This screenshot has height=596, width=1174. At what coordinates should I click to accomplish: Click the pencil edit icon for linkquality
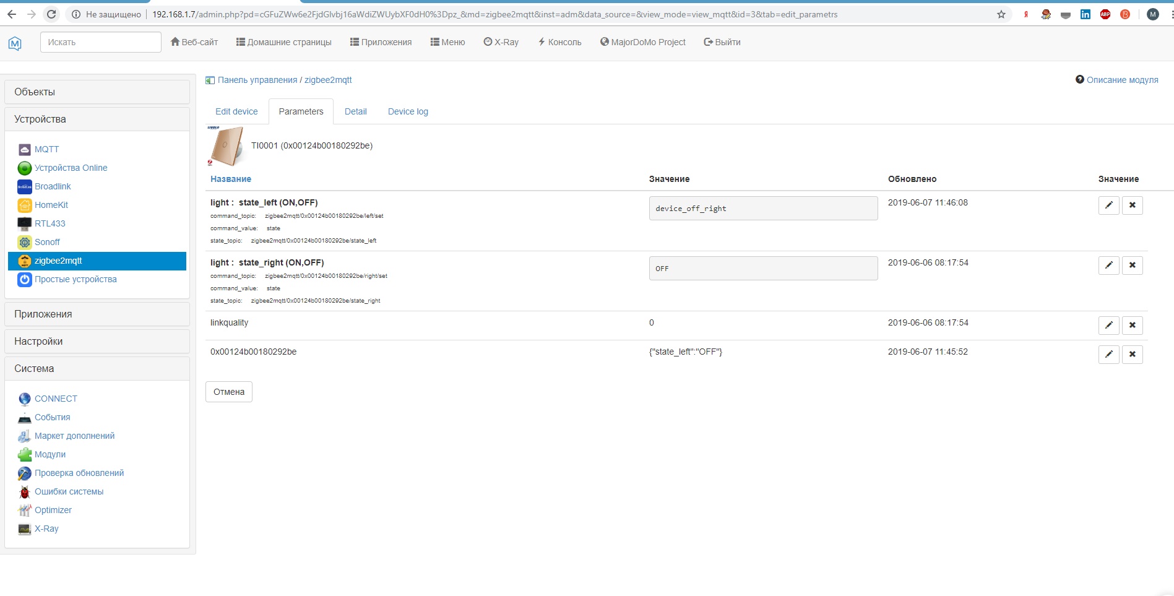tap(1108, 326)
